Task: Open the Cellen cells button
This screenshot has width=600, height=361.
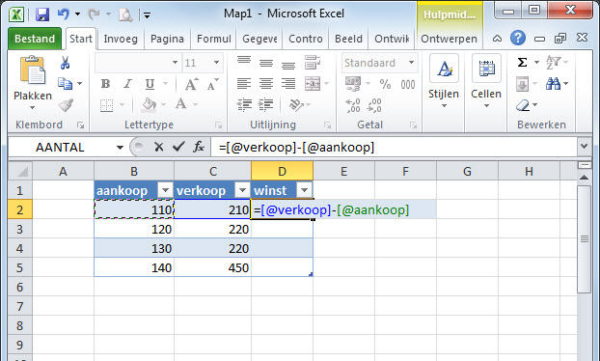Action: click(486, 81)
